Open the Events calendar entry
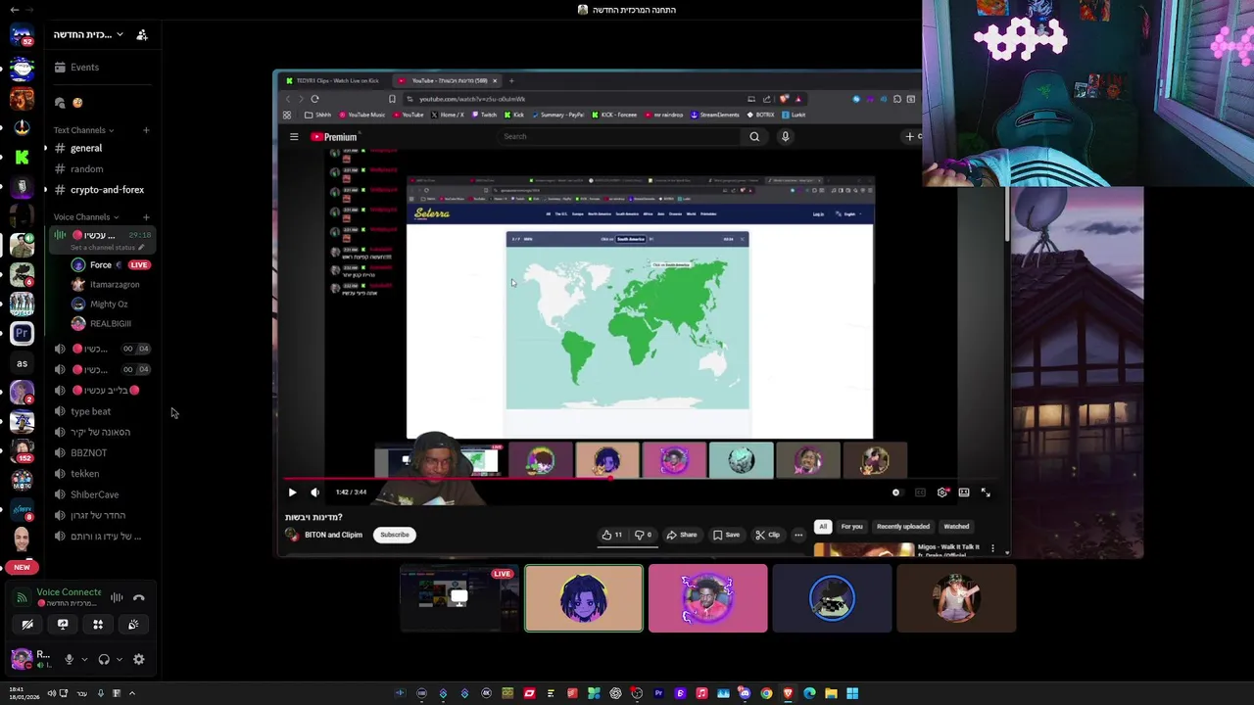This screenshot has height=705, width=1254. point(84,67)
